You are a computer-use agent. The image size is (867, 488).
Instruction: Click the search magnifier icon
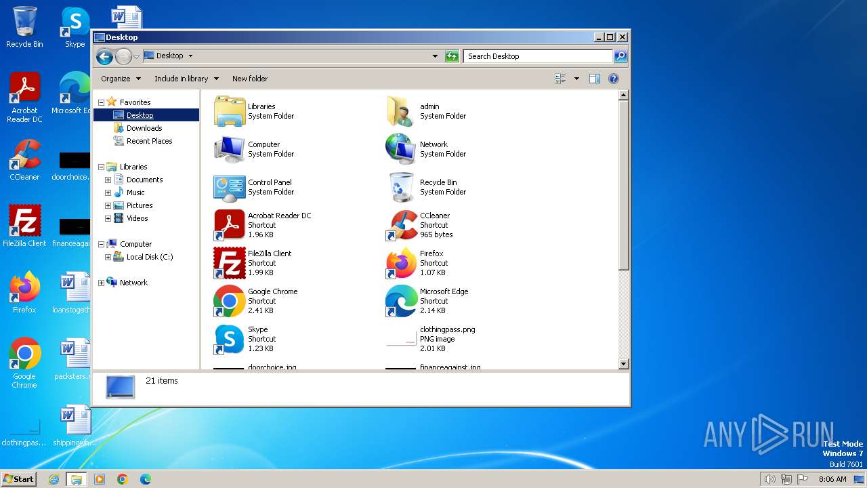click(x=620, y=56)
